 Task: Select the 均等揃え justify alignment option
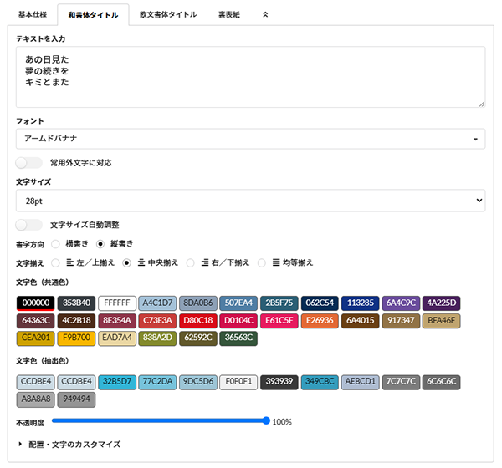[264, 262]
